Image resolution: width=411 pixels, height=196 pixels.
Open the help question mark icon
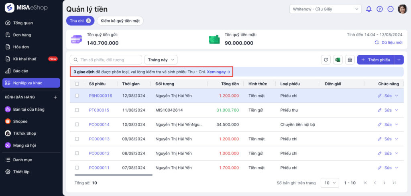click(x=380, y=9)
